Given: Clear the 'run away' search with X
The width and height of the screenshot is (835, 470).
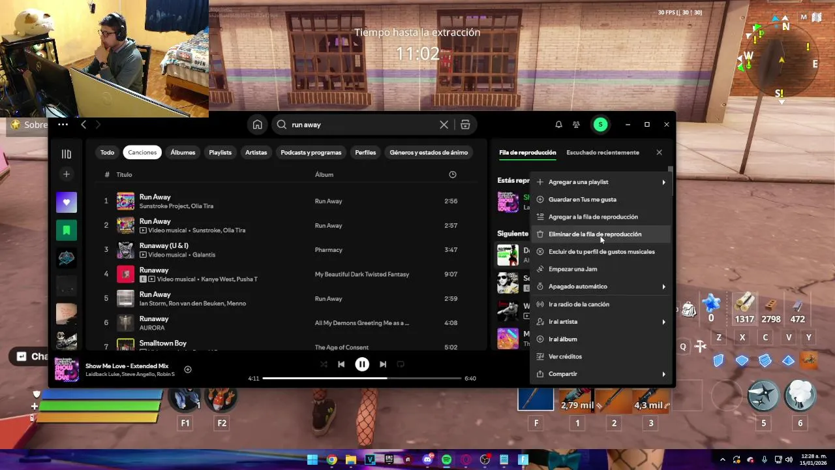Looking at the screenshot, I should point(444,125).
